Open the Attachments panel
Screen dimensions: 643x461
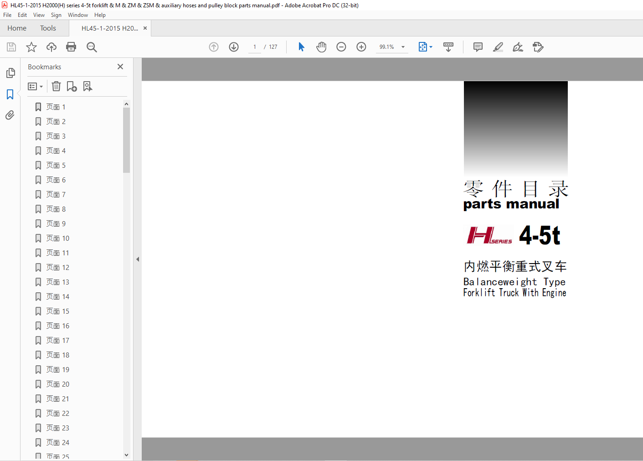pos(10,115)
